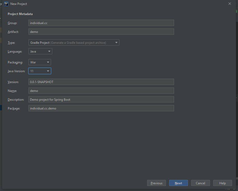Close the New Project dialog

point(229,4)
